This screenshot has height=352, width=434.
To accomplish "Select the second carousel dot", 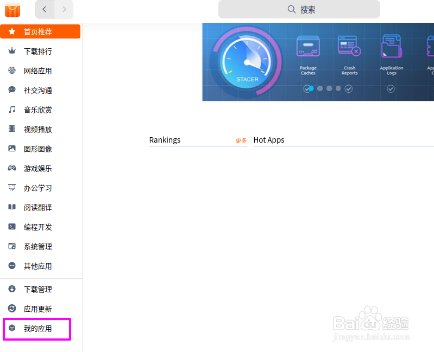I will (320, 88).
